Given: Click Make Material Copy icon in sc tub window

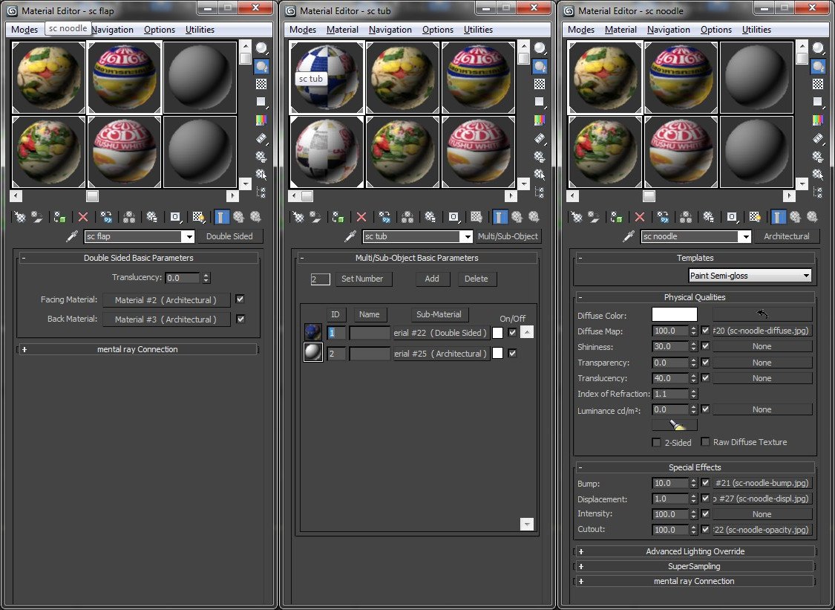Looking at the screenshot, I should pyautogui.click(x=384, y=217).
